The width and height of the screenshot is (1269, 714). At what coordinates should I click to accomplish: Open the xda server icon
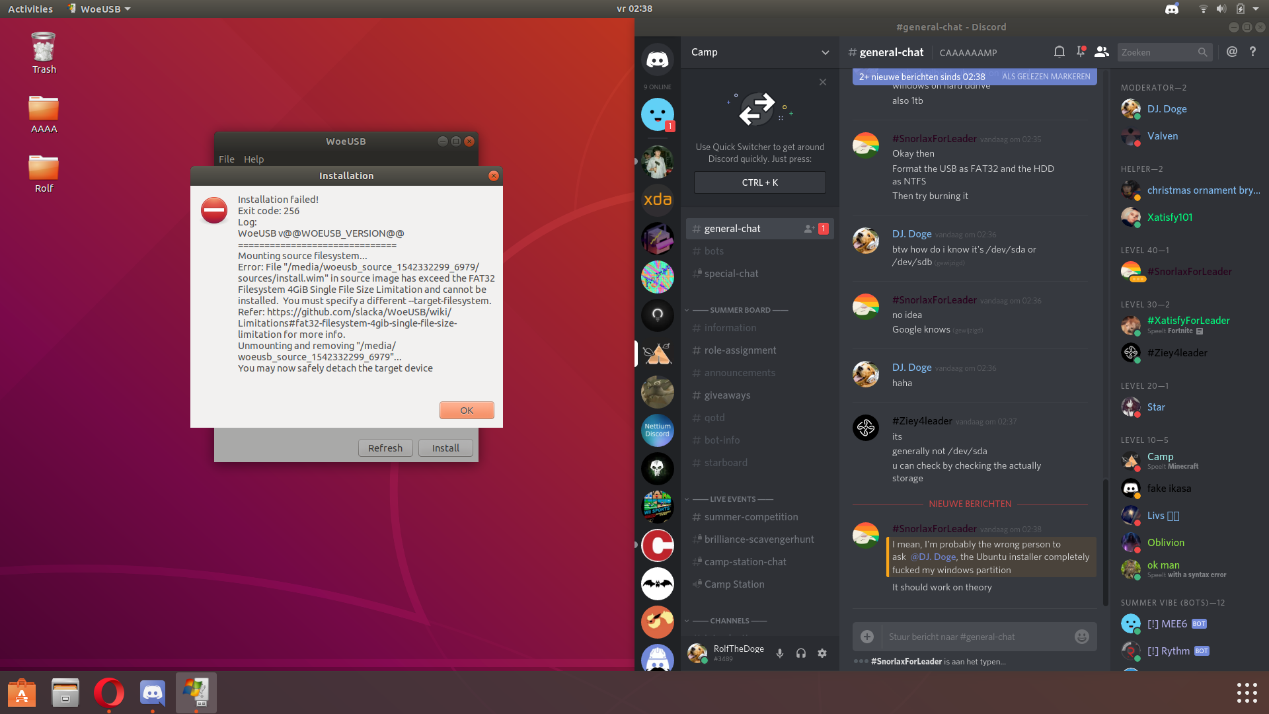pyautogui.click(x=657, y=200)
